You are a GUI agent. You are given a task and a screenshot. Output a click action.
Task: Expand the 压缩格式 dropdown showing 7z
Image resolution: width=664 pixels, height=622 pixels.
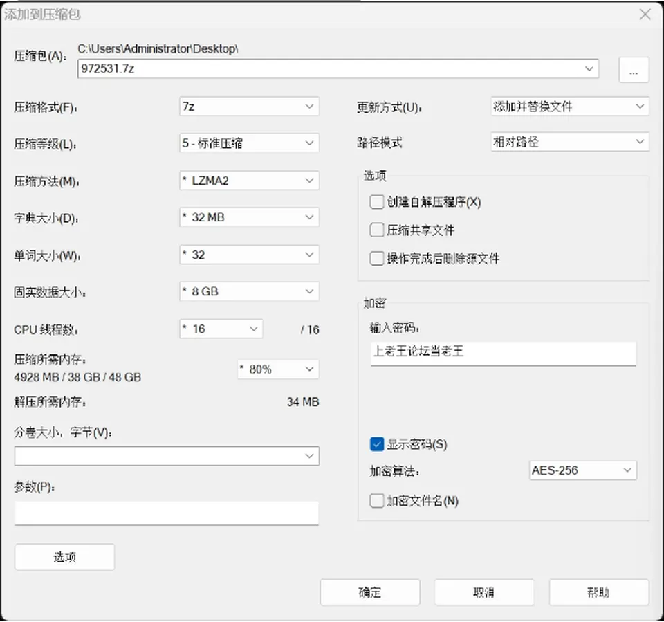pyautogui.click(x=249, y=107)
